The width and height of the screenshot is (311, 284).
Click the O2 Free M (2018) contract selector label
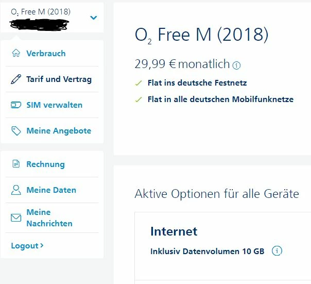click(x=41, y=11)
